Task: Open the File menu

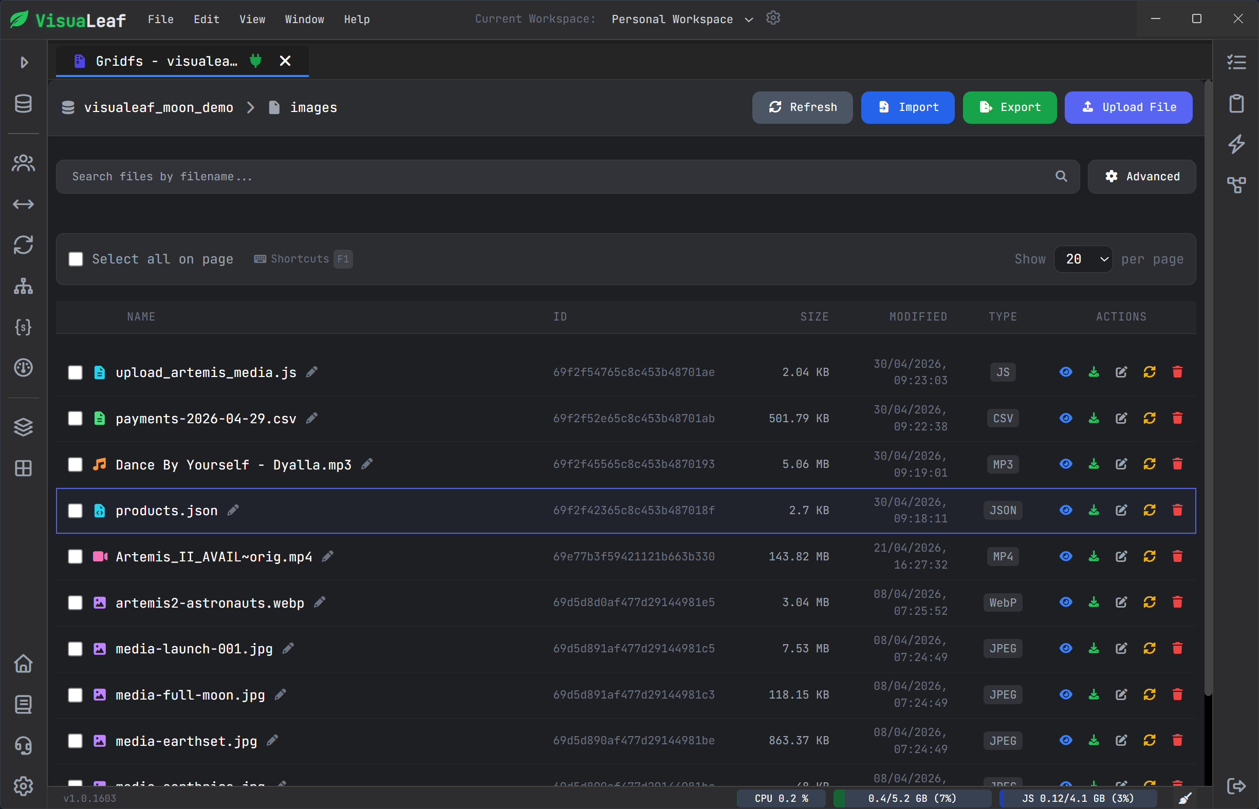Action: 161,20
